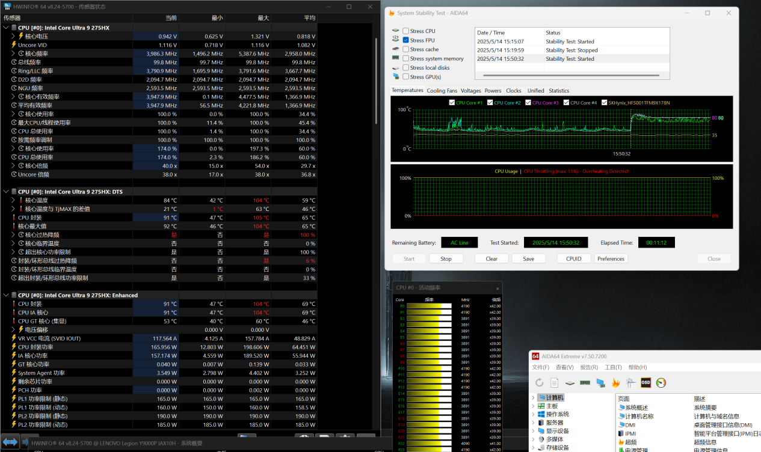Viewport: 761px width, 452px height.
Task: Uncheck the Stress FPU checkbox
Action: [405, 40]
